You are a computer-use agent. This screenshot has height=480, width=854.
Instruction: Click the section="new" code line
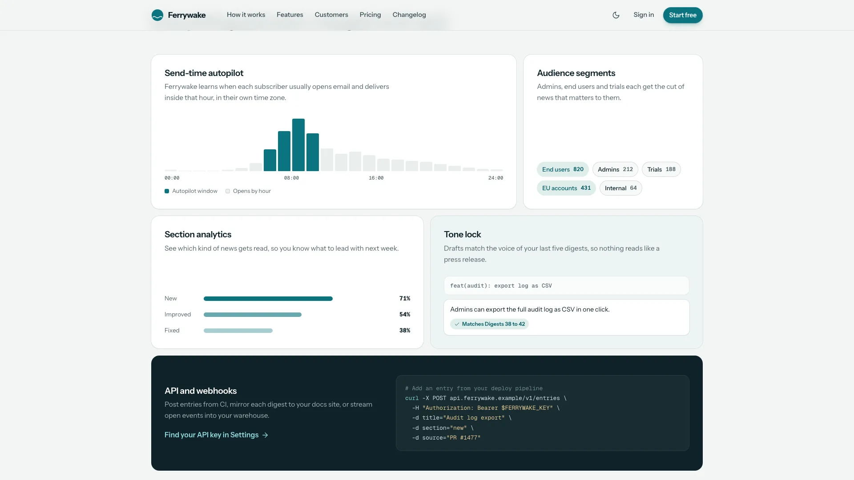443,428
